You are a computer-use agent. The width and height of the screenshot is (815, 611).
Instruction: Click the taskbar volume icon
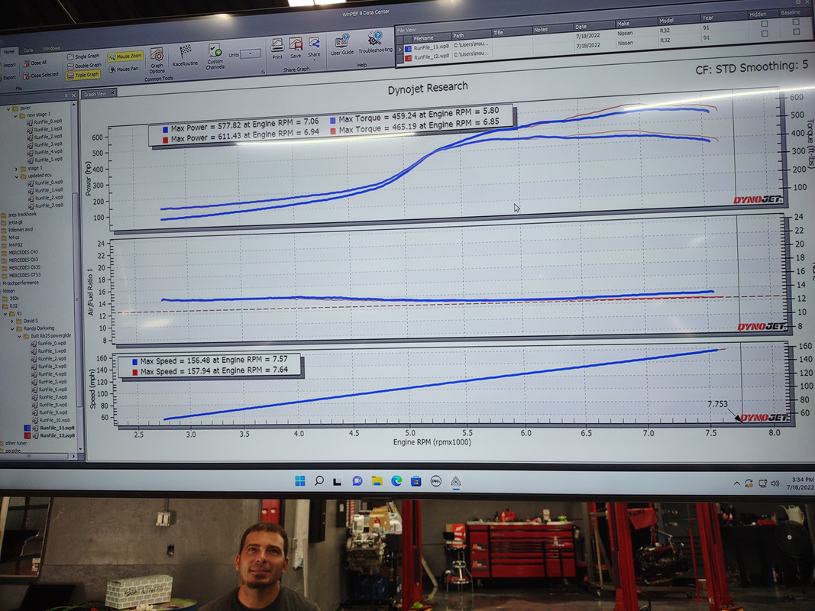coord(775,483)
